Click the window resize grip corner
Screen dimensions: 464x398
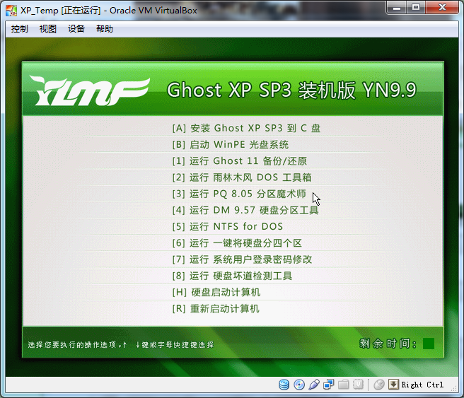pos(453,389)
